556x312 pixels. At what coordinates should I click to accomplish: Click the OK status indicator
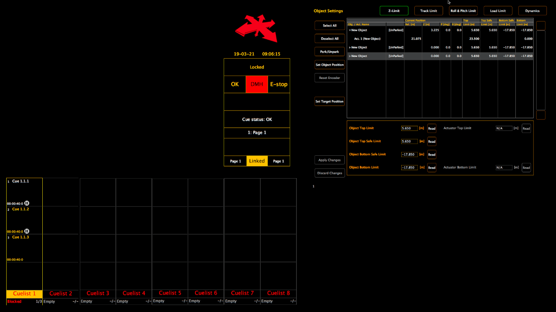pos(235,84)
